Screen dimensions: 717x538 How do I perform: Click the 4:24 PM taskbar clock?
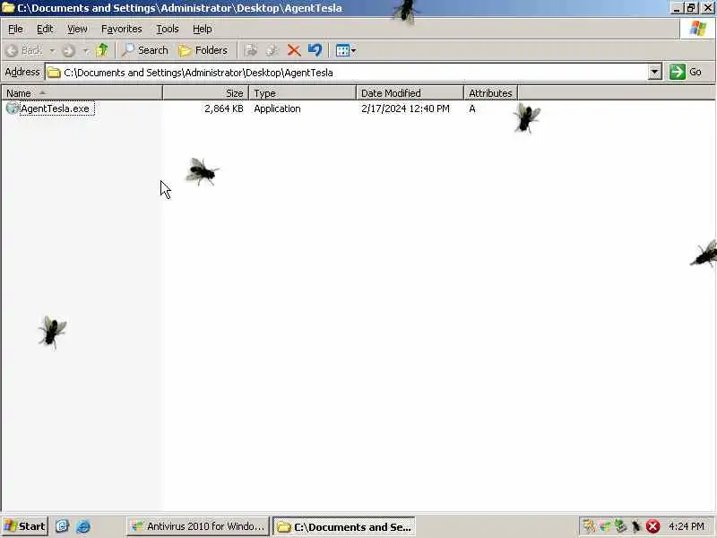pyautogui.click(x=687, y=526)
